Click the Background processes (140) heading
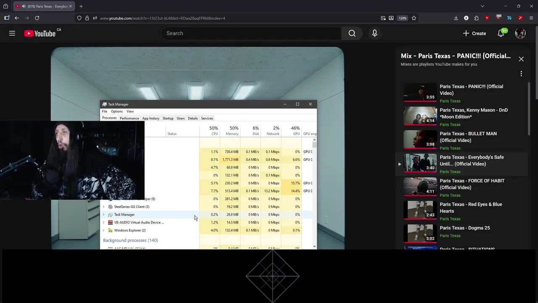538x303 pixels. (x=131, y=240)
